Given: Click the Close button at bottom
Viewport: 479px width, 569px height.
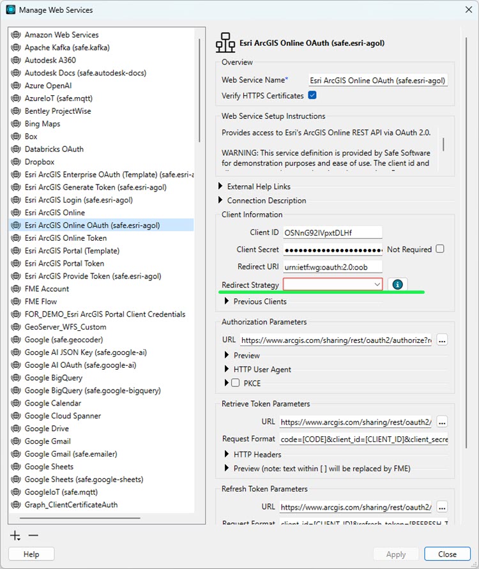Looking at the screenshot, I should [447, 554].
